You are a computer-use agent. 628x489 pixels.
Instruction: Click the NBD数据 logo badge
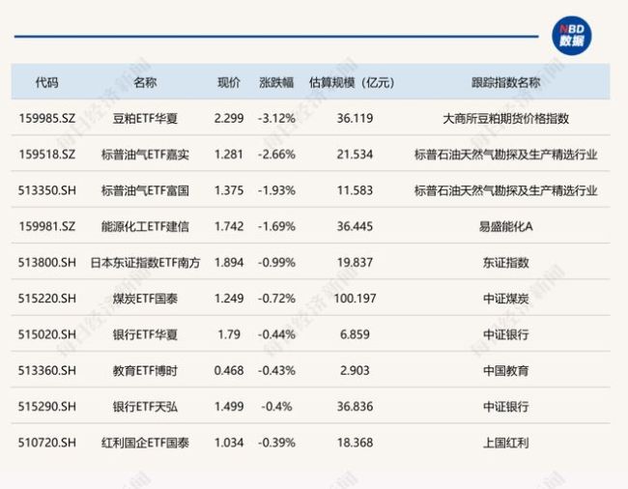572,35
